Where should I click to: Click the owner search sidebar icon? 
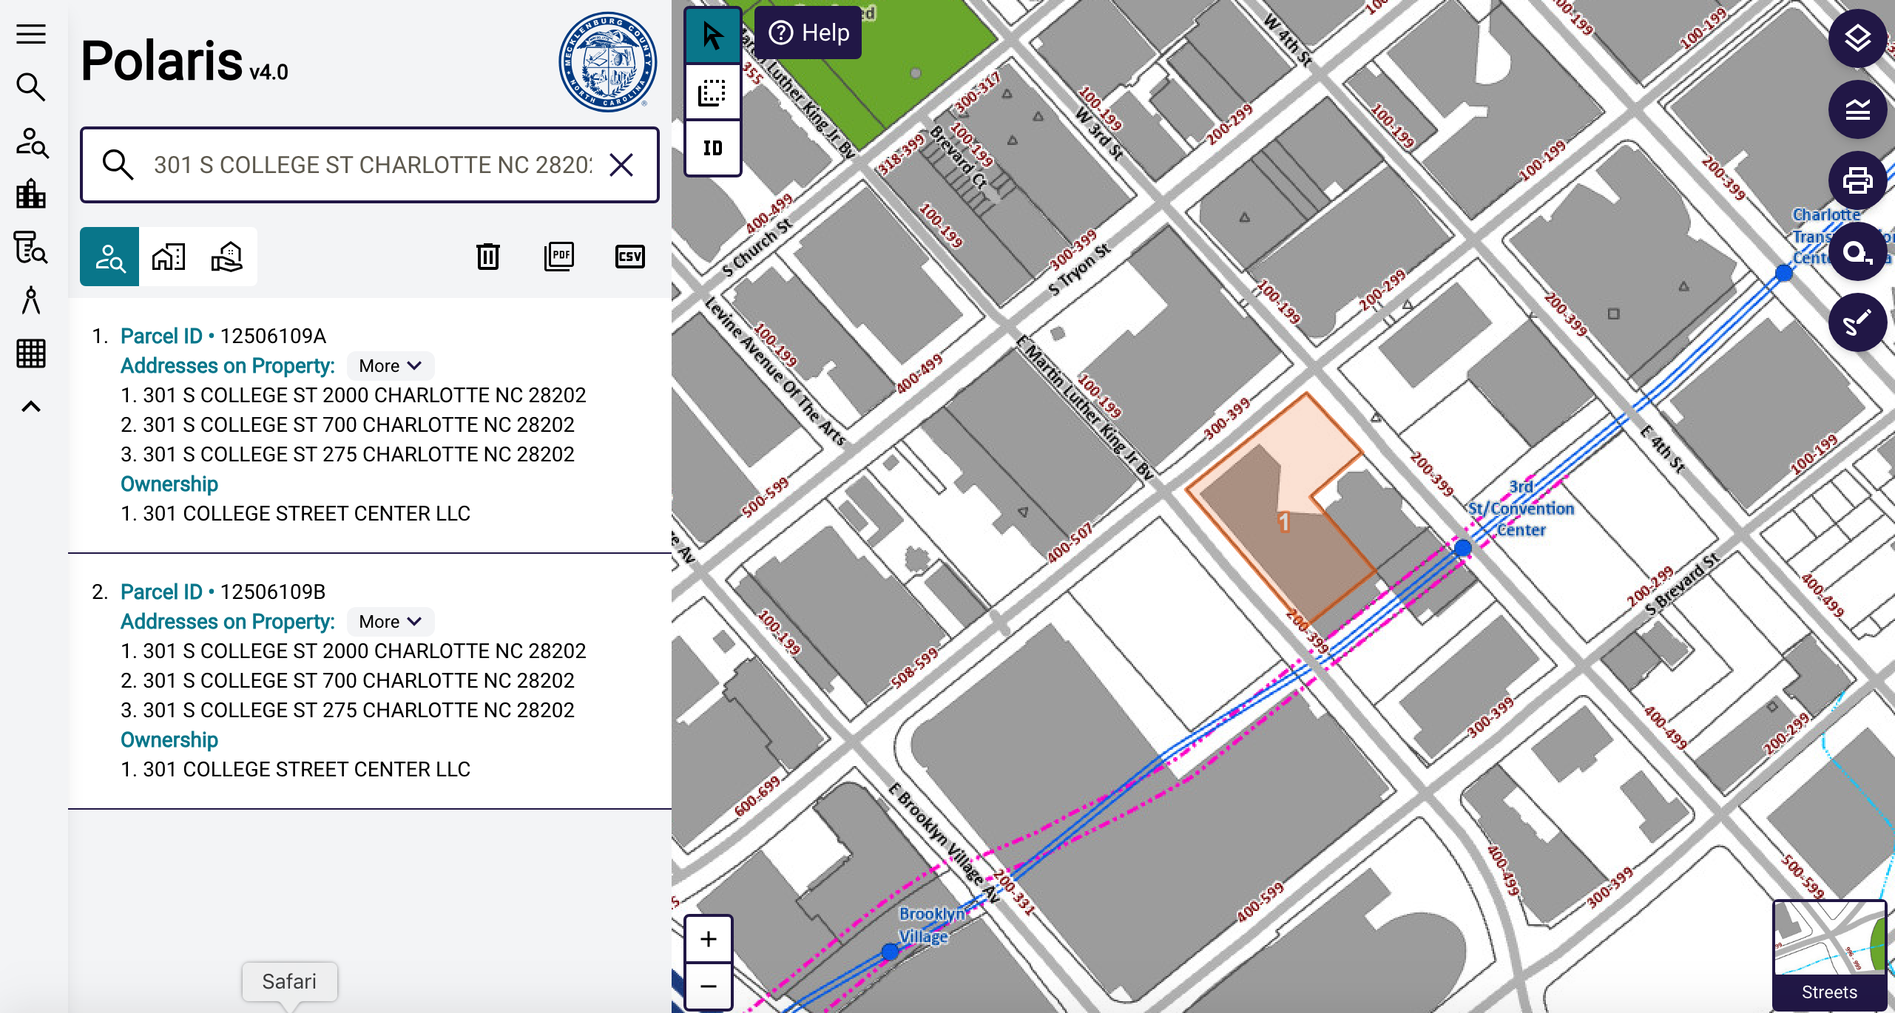point(31,142)
